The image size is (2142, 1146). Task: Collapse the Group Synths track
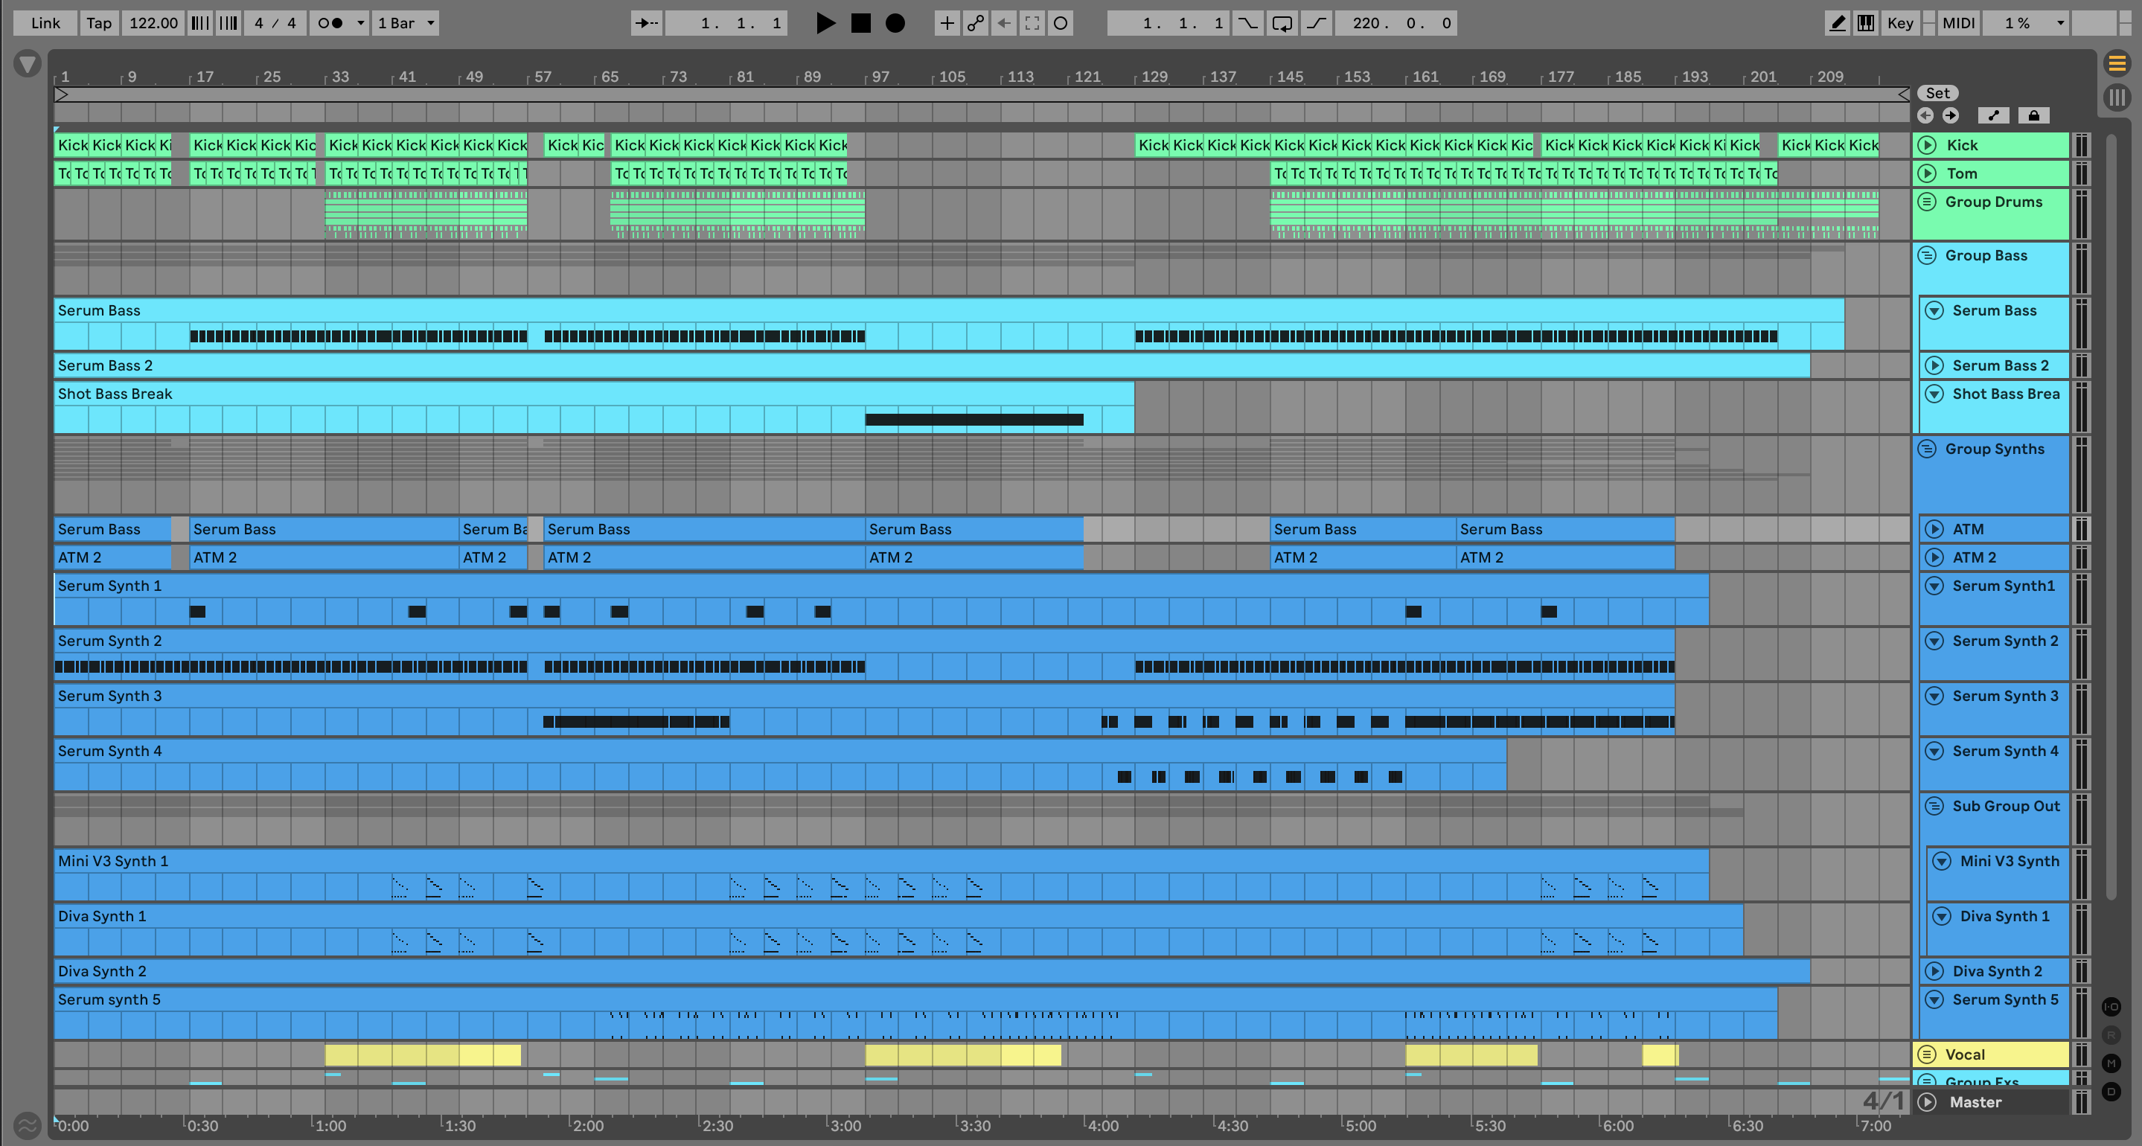(1927, 449)
